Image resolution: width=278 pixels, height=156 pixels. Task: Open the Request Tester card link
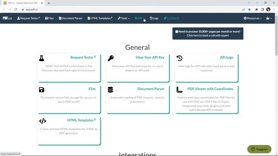[x=83, y=57]
